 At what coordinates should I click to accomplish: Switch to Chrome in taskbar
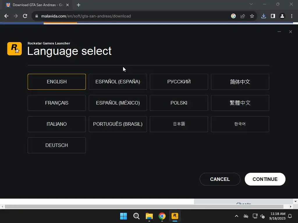point(162,216)
